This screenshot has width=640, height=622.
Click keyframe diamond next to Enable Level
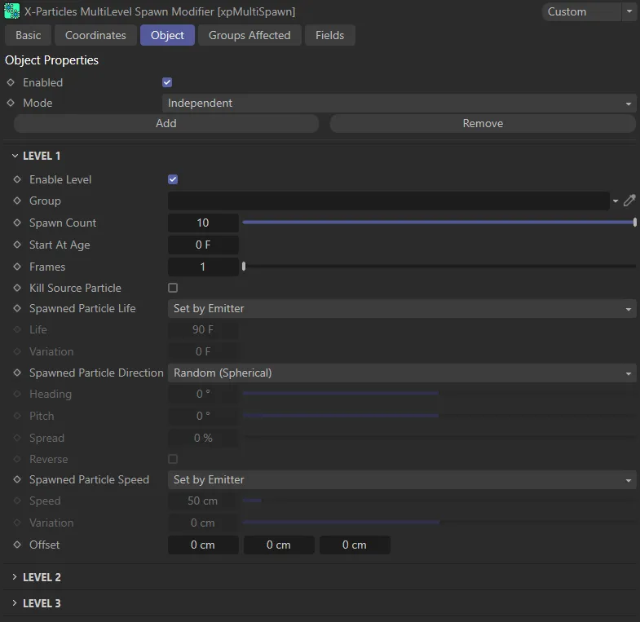(x=17, y=179)
